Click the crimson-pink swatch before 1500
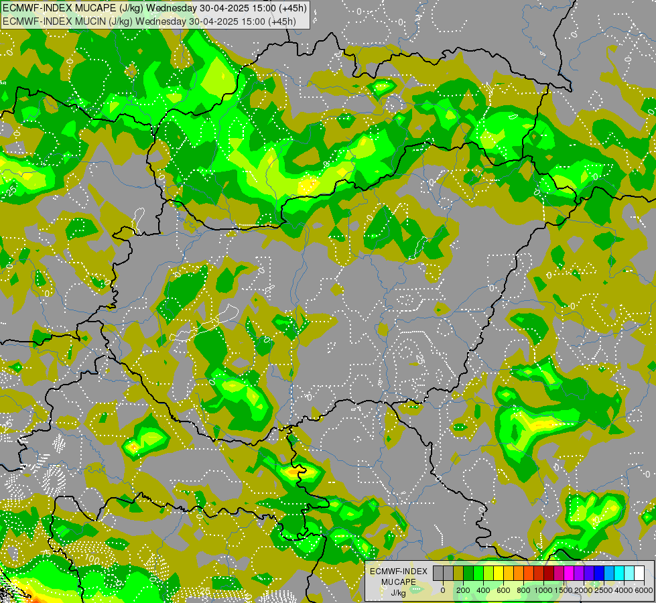This screenshot has width=656, height=603. [559, 574]
